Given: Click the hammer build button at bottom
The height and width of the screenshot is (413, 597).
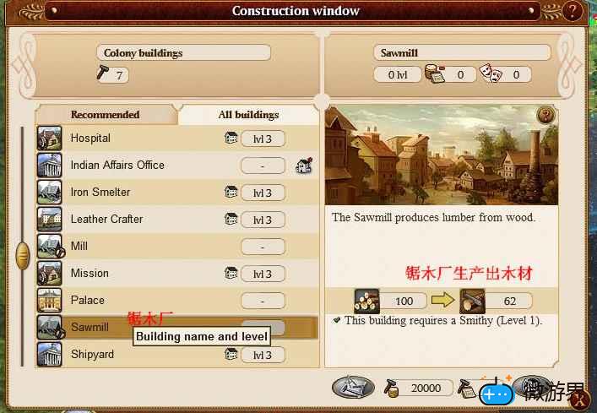Looking at the screenshot, I should point(353,388).
